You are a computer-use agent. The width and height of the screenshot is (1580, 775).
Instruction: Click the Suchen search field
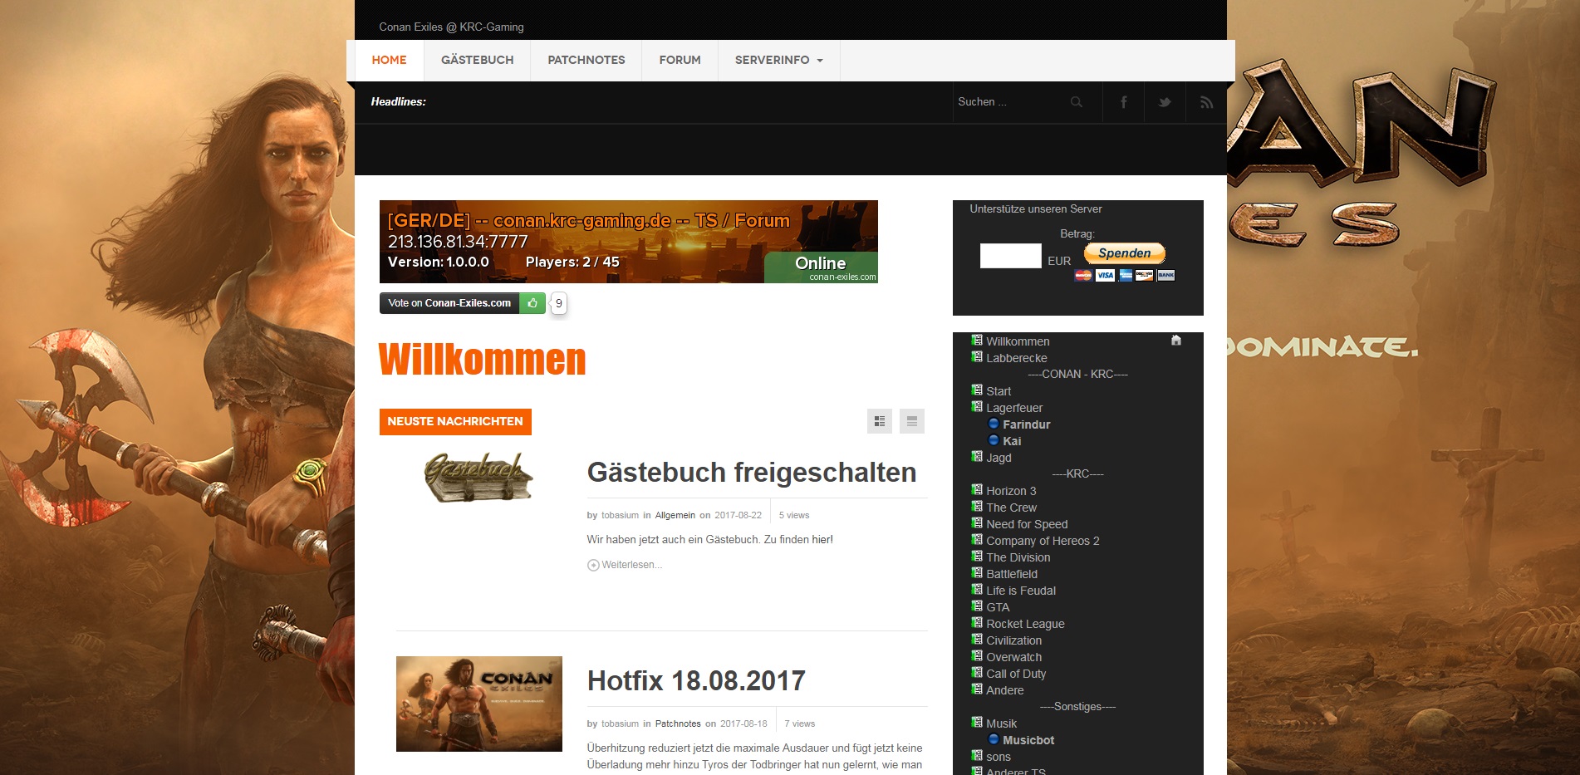tap(1010, 102)
